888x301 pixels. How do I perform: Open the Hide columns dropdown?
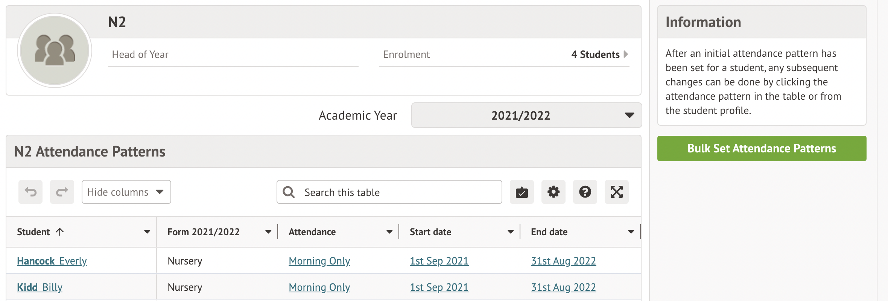(126, 192)
